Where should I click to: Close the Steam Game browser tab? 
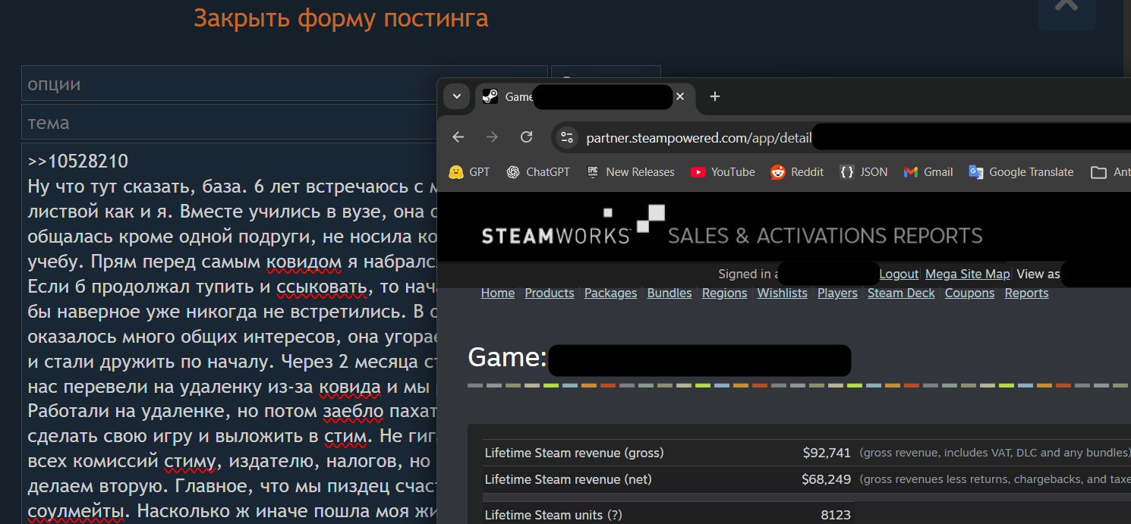pos(680,97)
